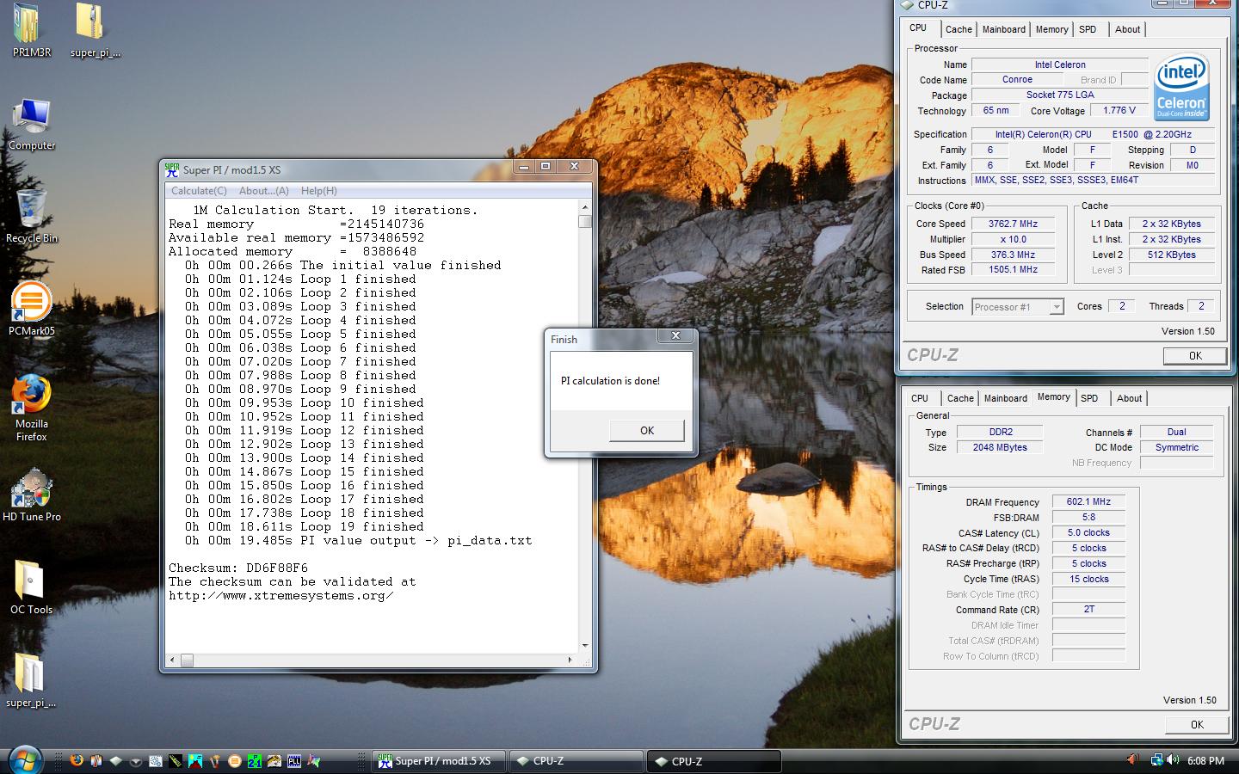
Task: Click the Checksum: DD6F88F6 line
Action: pos(238,568)
